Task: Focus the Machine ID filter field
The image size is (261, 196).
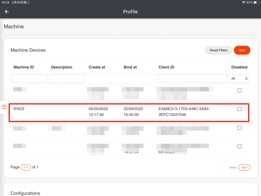Action: pos(29,79)
